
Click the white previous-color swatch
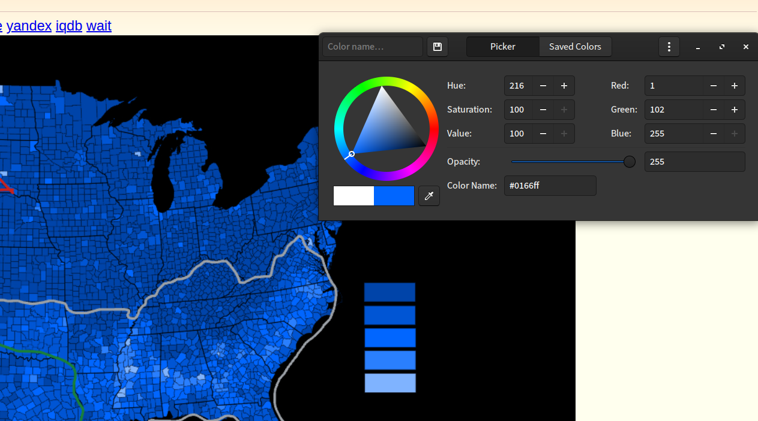click(x=353, y=196)
